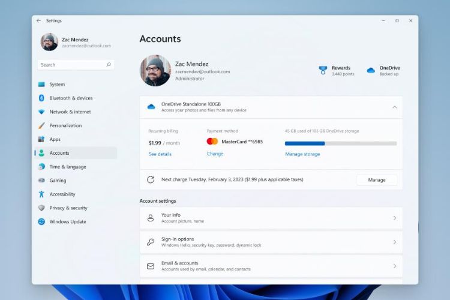Image resolution: width=450 pixels, height=300 pixels.
Task: Click the Bluetooth icon in sidebar
Action: coord(41,98)
